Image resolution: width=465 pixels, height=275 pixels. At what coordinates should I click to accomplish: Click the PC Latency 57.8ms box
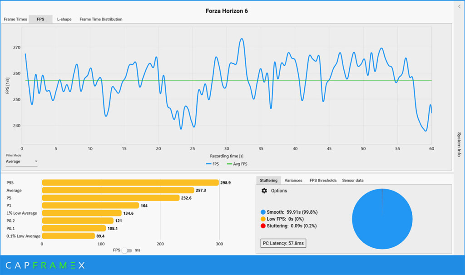283,243
